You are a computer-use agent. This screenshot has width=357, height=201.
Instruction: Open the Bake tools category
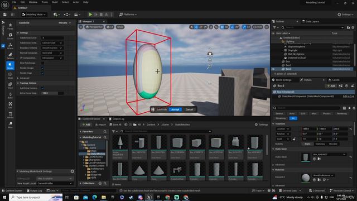point(10,95)
